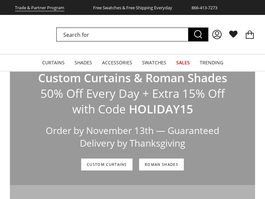265x199 pixels.
Task: Open the shopping cart bag icon
Action: [250, 34]
